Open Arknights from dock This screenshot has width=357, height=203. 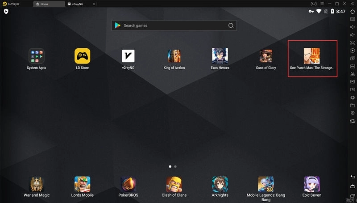pos(220,184)
